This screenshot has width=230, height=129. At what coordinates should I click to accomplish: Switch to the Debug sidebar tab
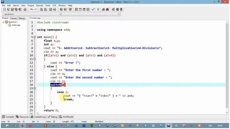point(22,18)
